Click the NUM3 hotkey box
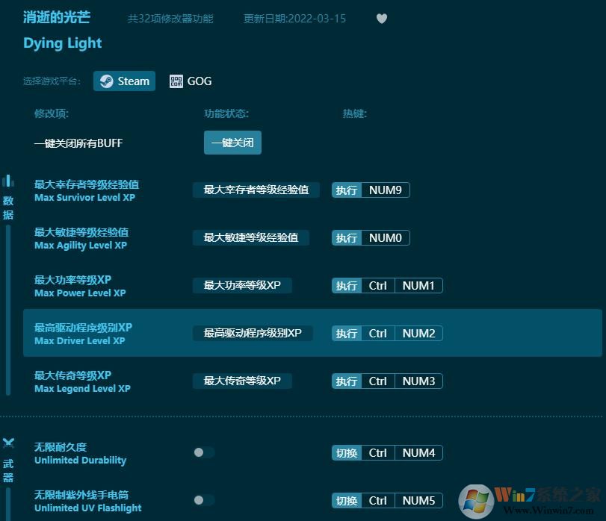This screenshot has height=521, width=606. pos(418,381)
